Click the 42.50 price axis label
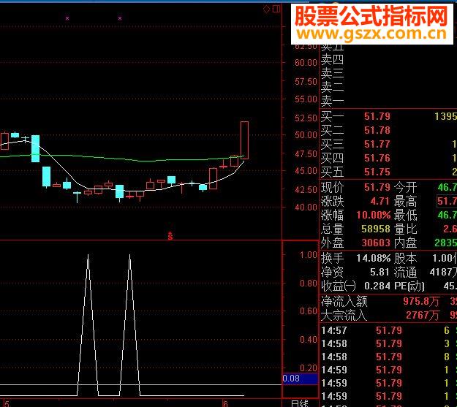 click(x=306, y=189)
